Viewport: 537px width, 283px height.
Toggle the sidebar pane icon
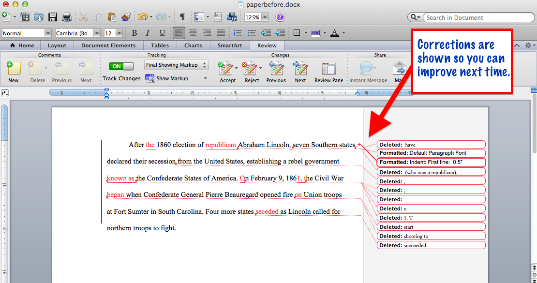click(199, 17)
